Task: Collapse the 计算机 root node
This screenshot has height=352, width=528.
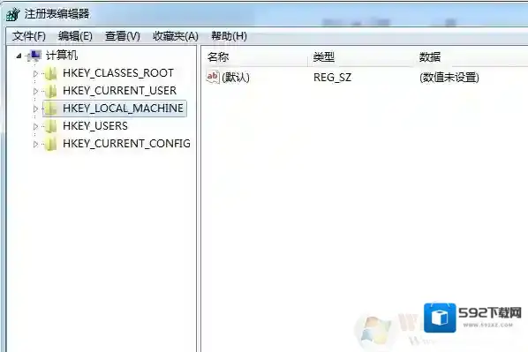Action: (19, 56)
